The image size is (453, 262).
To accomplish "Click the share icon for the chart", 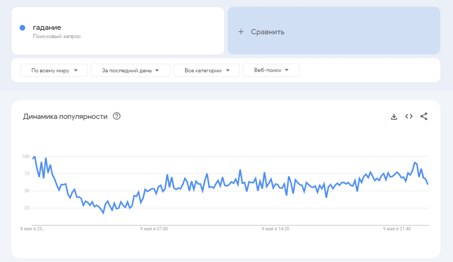I will [424, 116].
